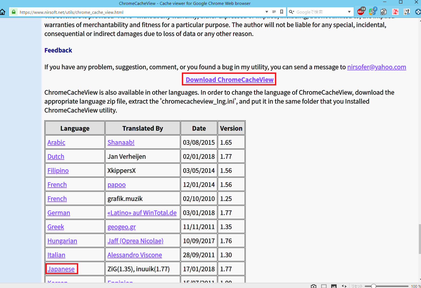Image resolution: width=421 pixels, height=288 pixels.
Task: Download the Filipino language file
Action: coord(58,171)
